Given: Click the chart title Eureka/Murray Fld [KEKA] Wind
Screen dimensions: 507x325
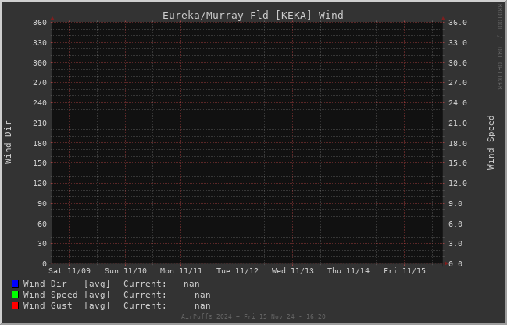Looking at the screenshot, I should pos(253,15).
